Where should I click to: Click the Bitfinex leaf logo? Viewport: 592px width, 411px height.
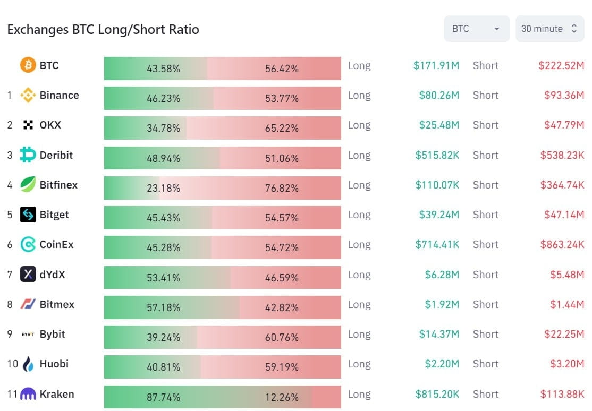28,185
